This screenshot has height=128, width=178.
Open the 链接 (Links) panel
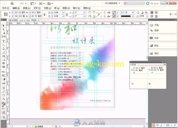click(154, 30)
